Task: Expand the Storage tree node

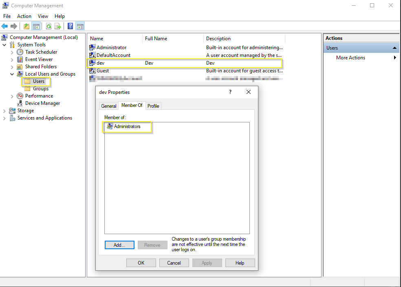Action: (4, 111)
